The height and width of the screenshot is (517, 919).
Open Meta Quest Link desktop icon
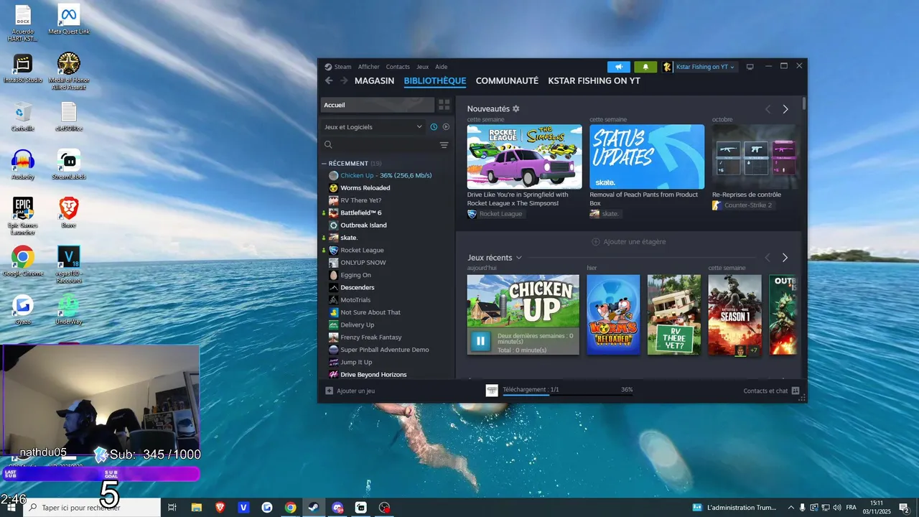pyautogui.click(x=69, y=19)
